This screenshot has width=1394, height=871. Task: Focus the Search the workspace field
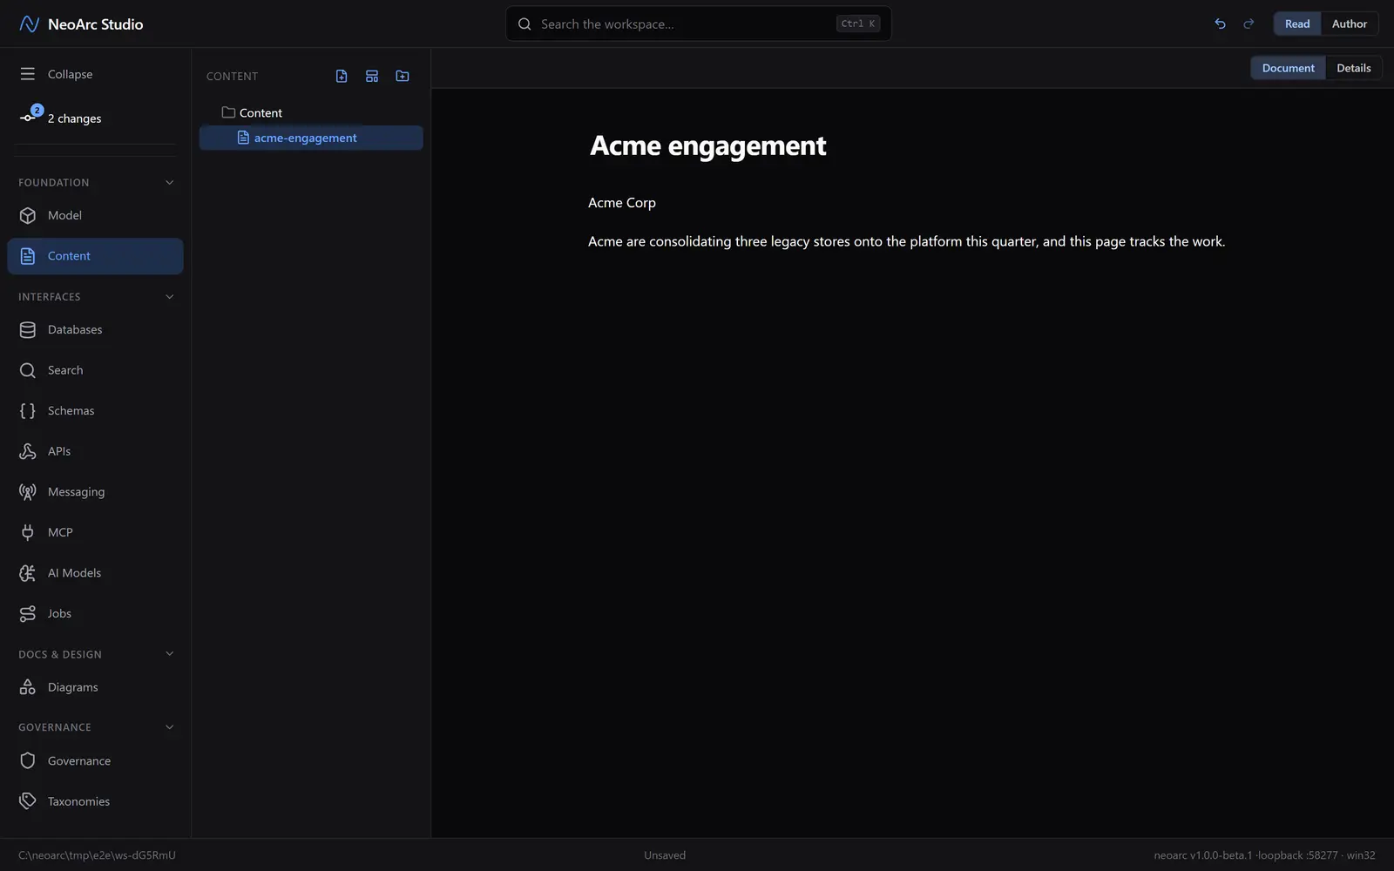pos(698,24)
